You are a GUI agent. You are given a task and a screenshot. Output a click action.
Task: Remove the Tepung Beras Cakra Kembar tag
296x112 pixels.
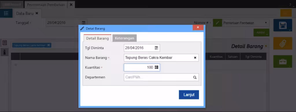coord(49,45)
